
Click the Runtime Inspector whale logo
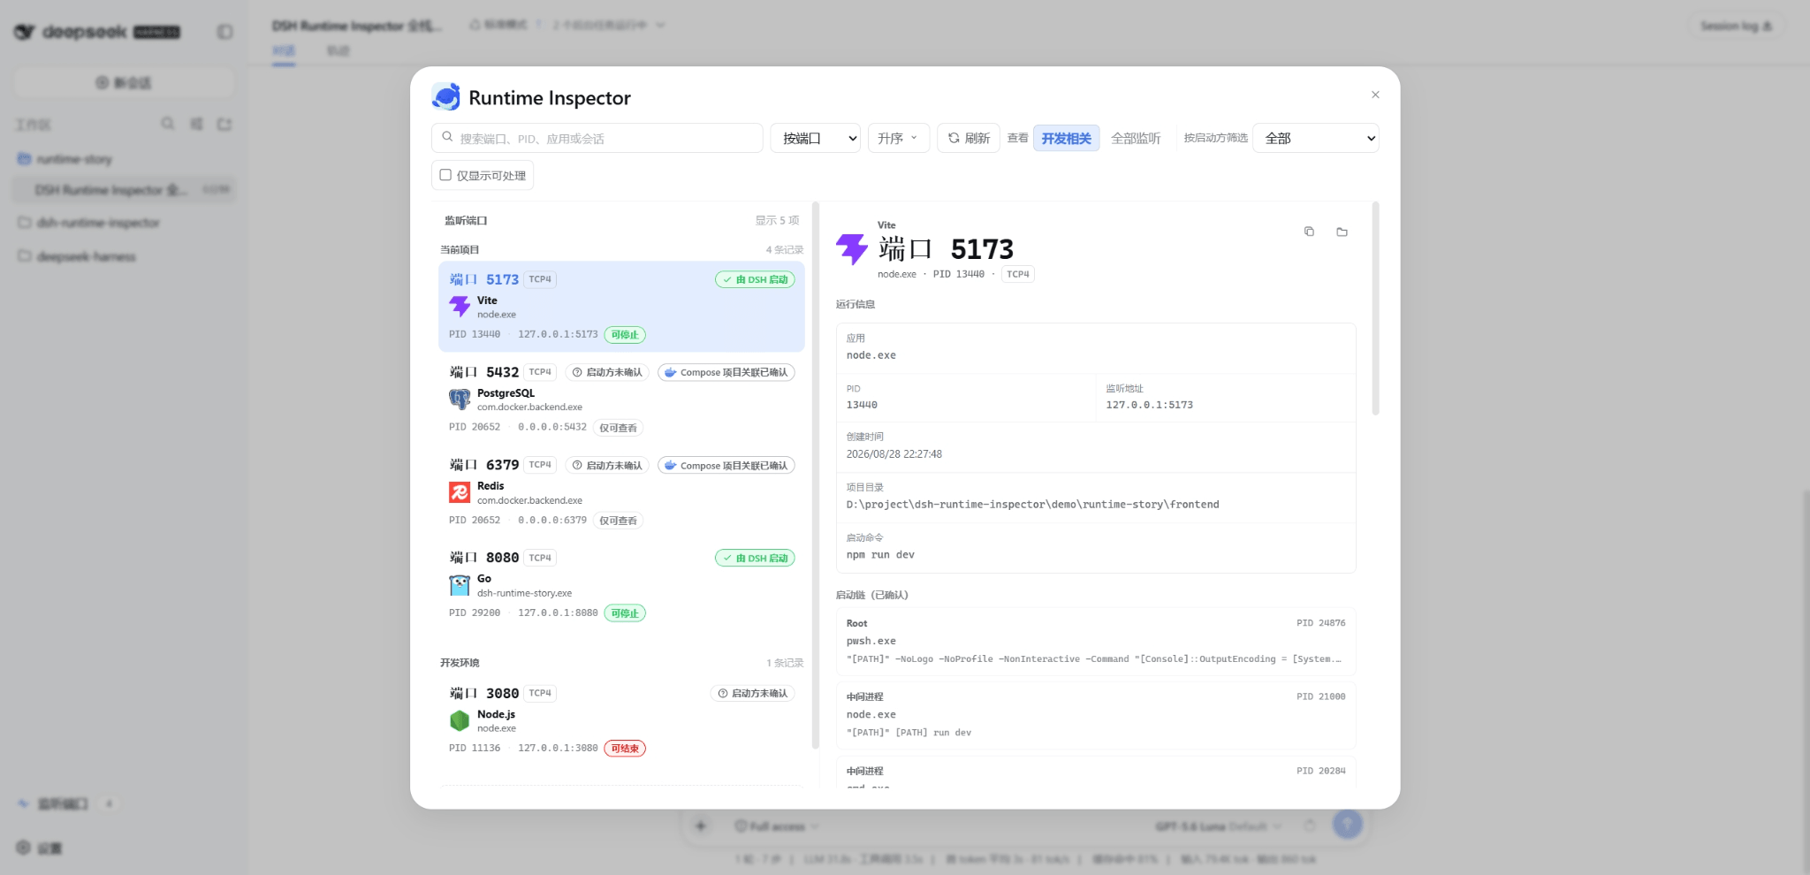pyautogui.click(x=446, y=97)
